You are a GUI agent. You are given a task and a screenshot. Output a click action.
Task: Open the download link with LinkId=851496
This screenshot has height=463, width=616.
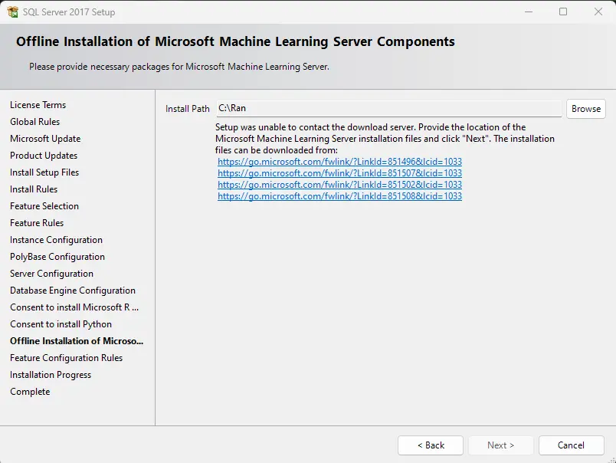tap(339, 162)
